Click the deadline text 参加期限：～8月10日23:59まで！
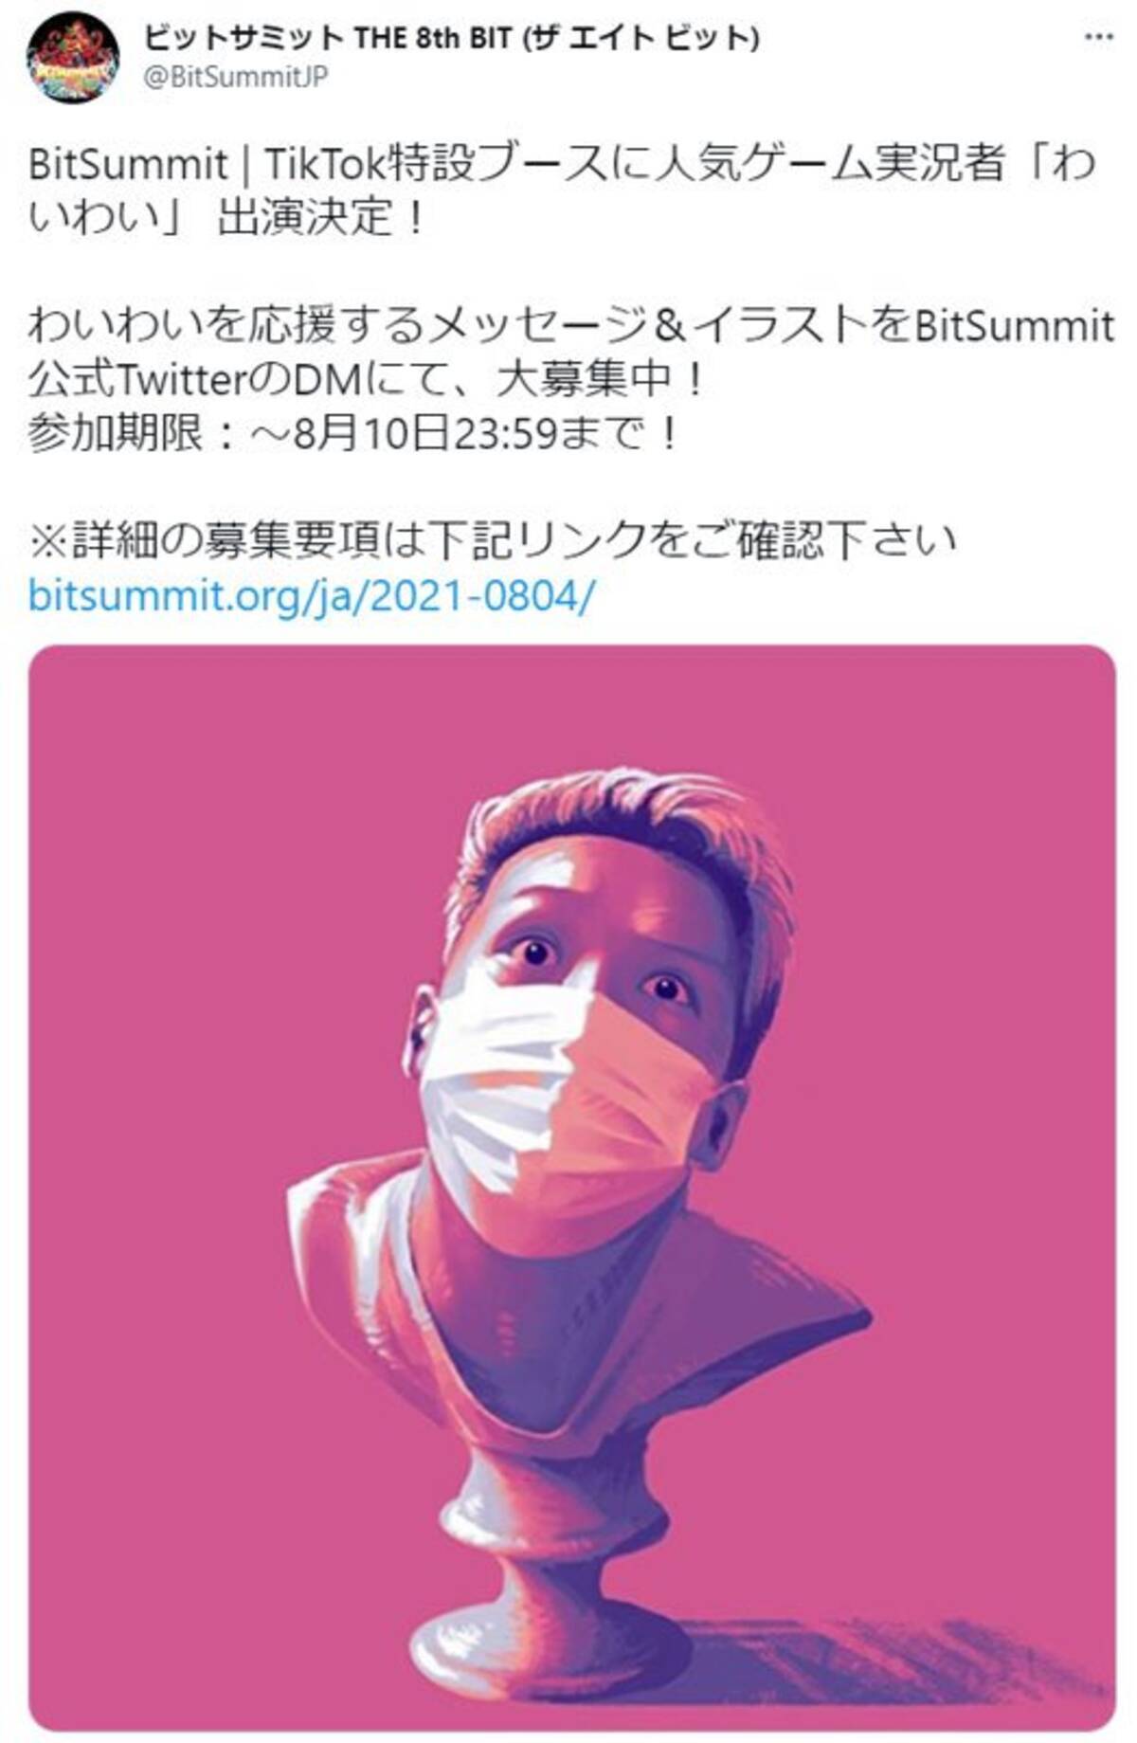Viewport: 1137px width, 1743px height. click(354, 434)
